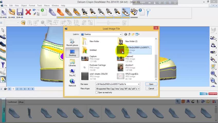
Task: Open This PC in dialog sidebar
Action: [72, 73]
